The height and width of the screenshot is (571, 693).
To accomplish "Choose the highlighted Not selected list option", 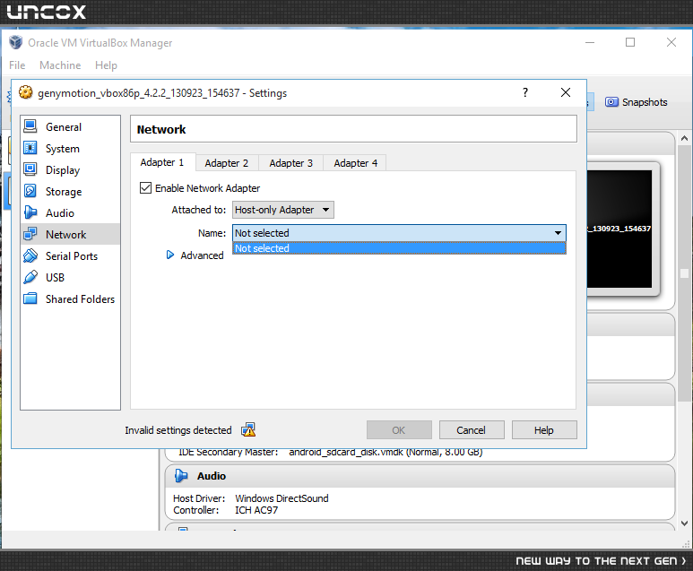I will click(x=399, y=248).
